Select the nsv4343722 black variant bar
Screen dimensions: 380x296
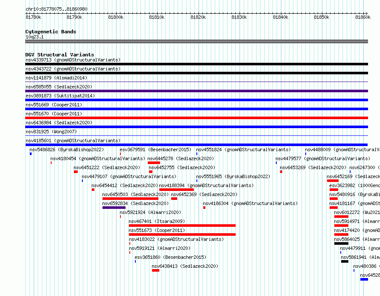coord(196,73)
